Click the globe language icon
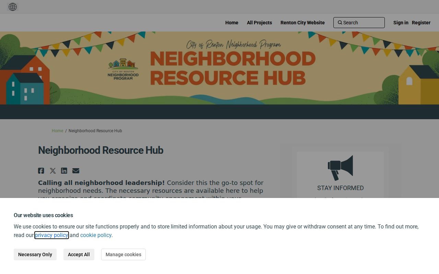 [x=13, y=7]
